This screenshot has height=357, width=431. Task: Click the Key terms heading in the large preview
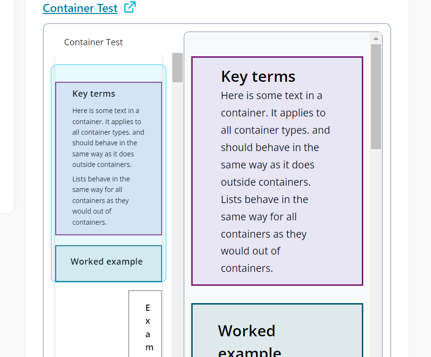tap(258, 76)
